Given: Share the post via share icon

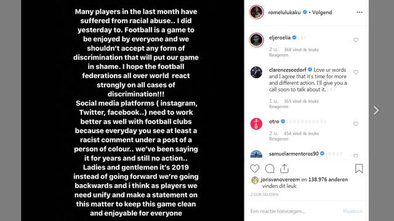Looking at the screenshot, I should [284, 169].
